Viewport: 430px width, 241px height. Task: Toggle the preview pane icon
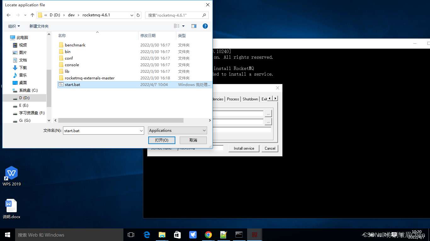coord(194,26)
